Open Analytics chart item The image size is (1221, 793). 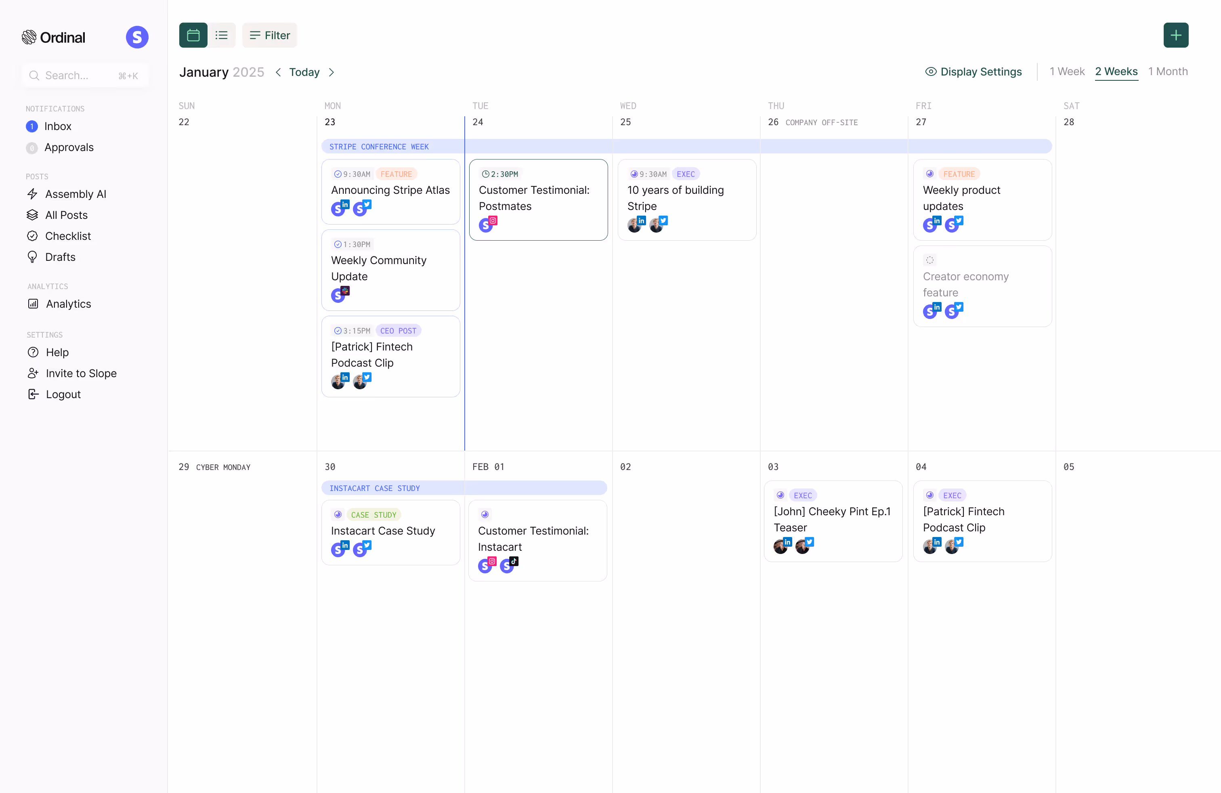pos(68,304)
